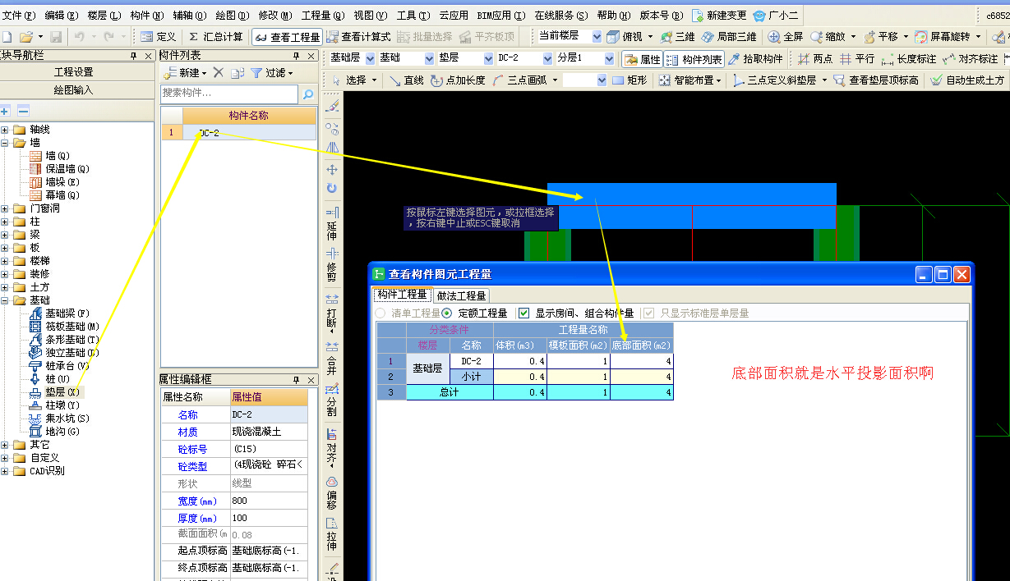Select 桩承台 (V) tree item
This screenshot has height=581, width=1010.
59,366
